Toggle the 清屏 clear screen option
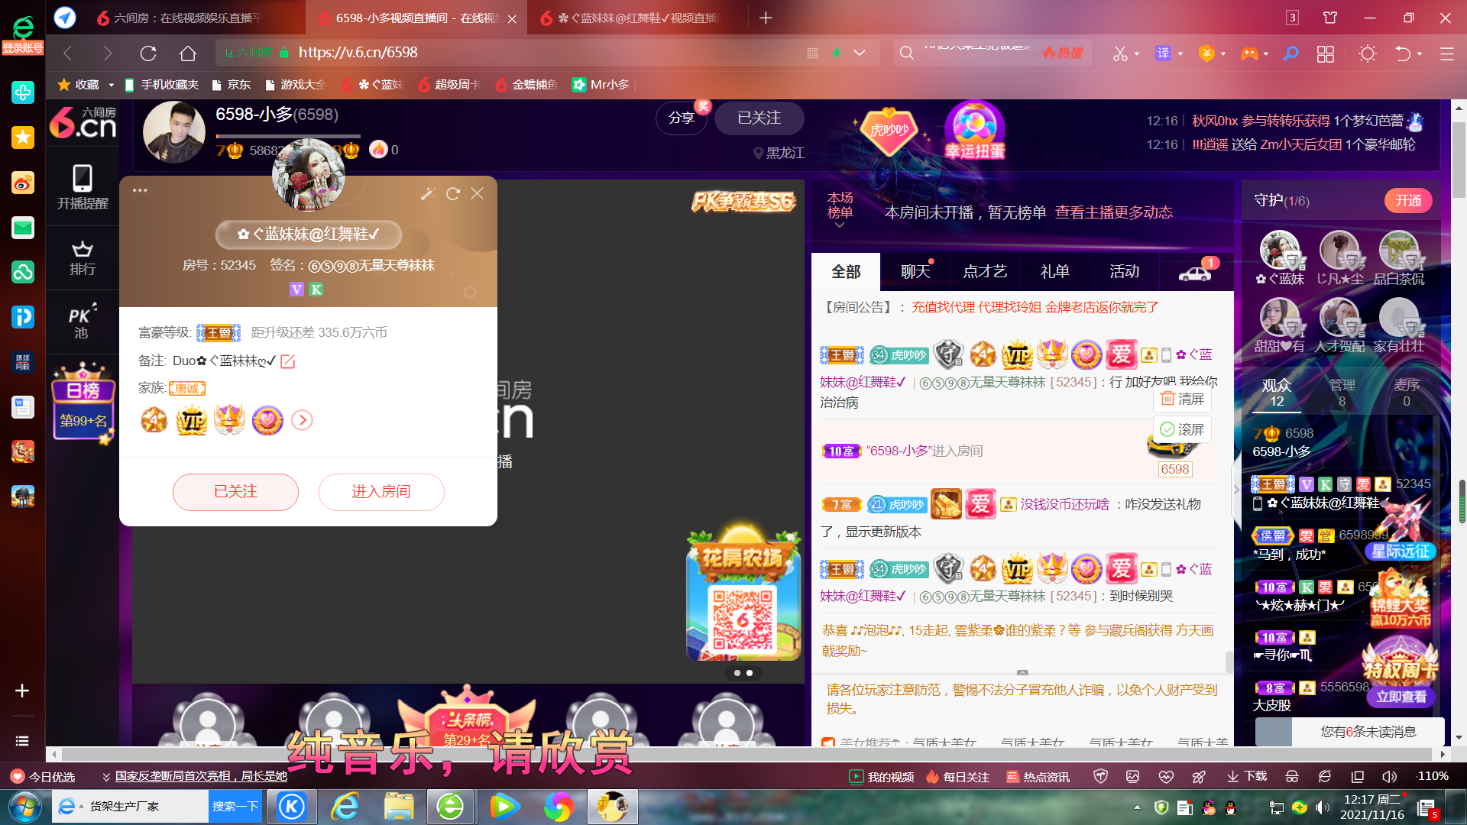1467x825 pixels. [1183, 399]
